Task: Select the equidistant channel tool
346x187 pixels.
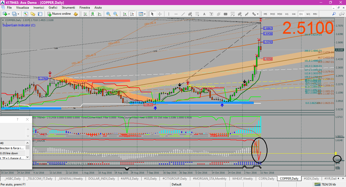Action: pos(190,14)
